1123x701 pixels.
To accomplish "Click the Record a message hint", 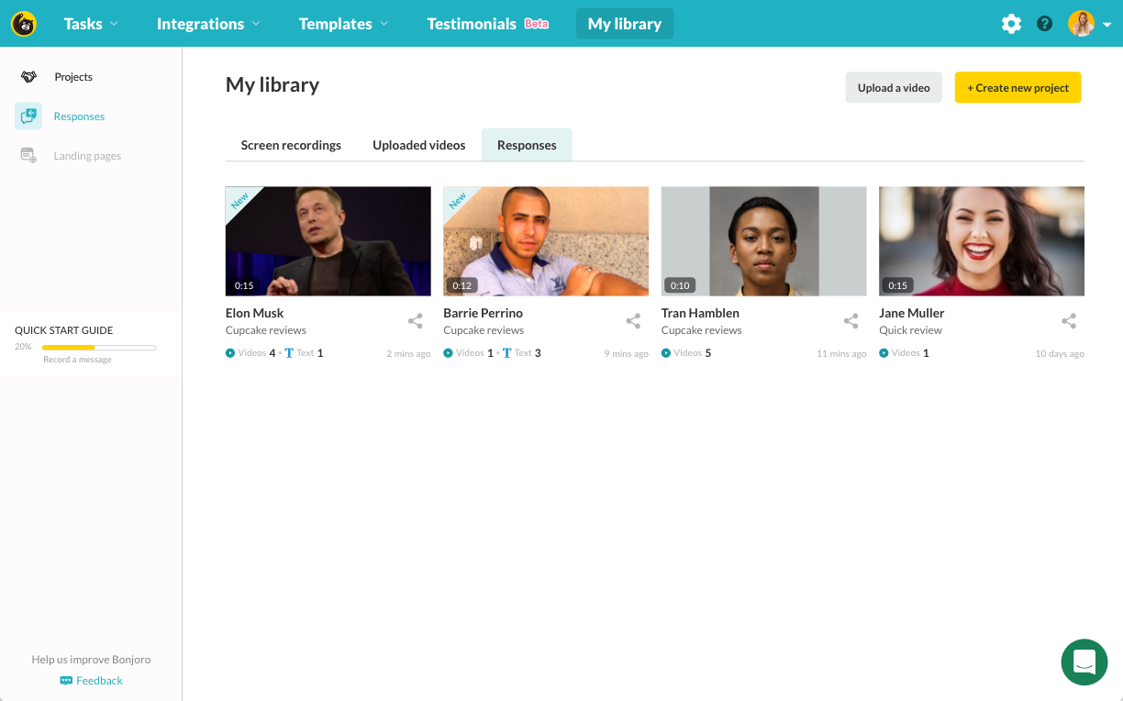I will click(77, 360).
